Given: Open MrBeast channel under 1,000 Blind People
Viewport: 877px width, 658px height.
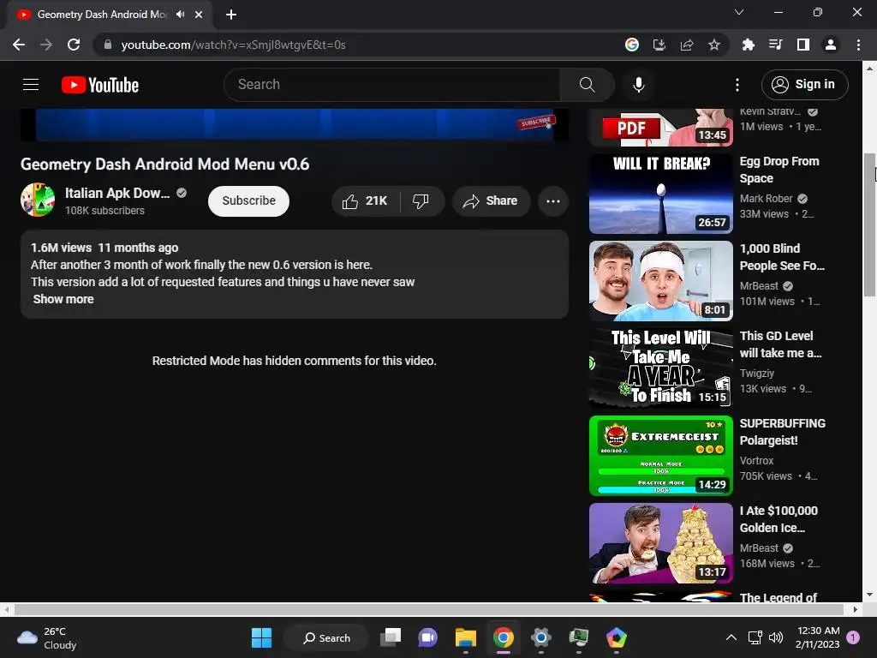Looking at the screenshot, I should [x=759, y=286].
